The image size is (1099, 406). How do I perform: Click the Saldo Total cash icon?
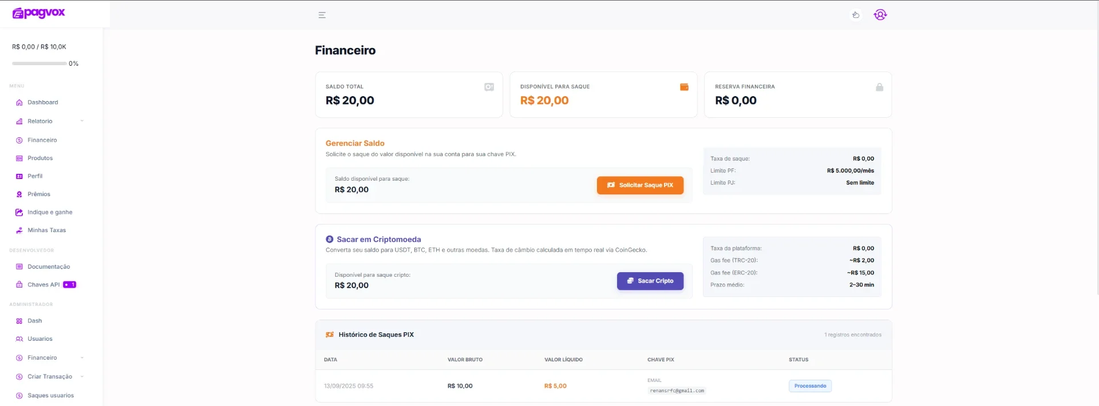489,87
